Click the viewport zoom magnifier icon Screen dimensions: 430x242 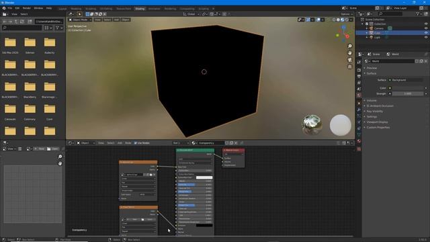pyautogui.click(x=349, y=46)
